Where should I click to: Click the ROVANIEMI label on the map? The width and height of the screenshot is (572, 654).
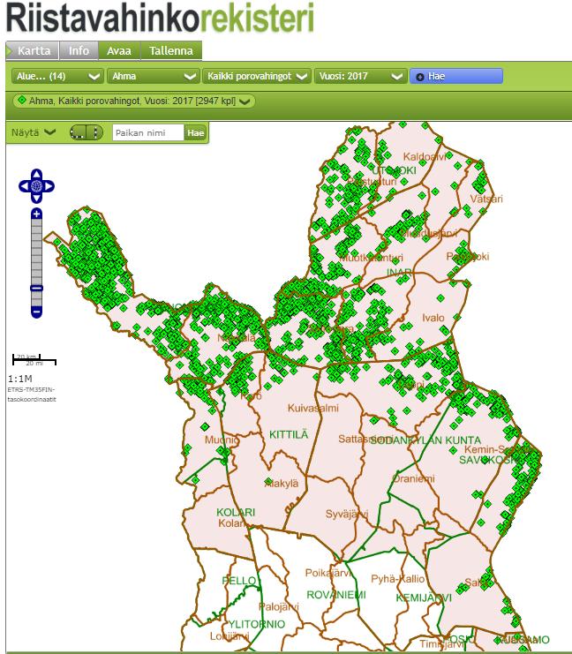pyautogui.click(x=336, y=595)
